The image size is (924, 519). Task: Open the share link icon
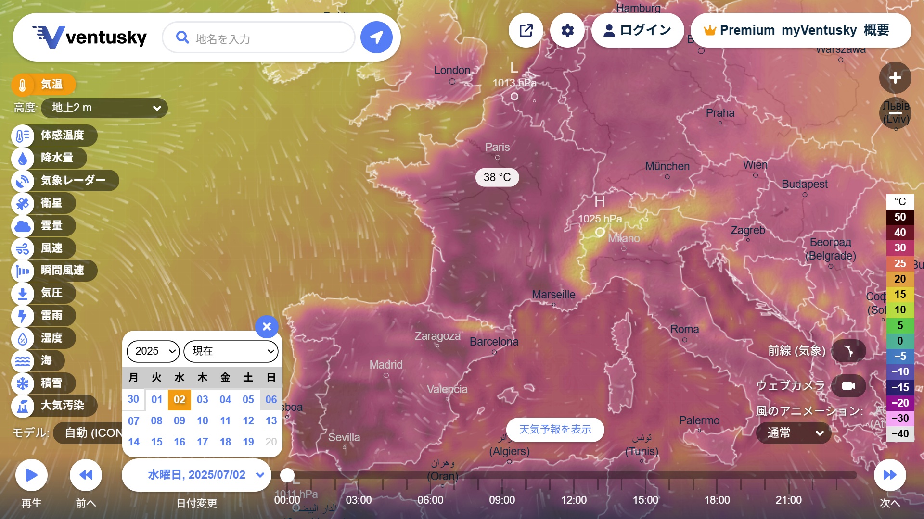526,30
